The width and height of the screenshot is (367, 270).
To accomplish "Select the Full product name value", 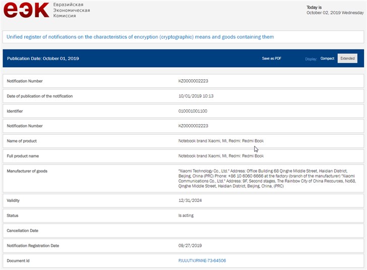I will point(221,156).
